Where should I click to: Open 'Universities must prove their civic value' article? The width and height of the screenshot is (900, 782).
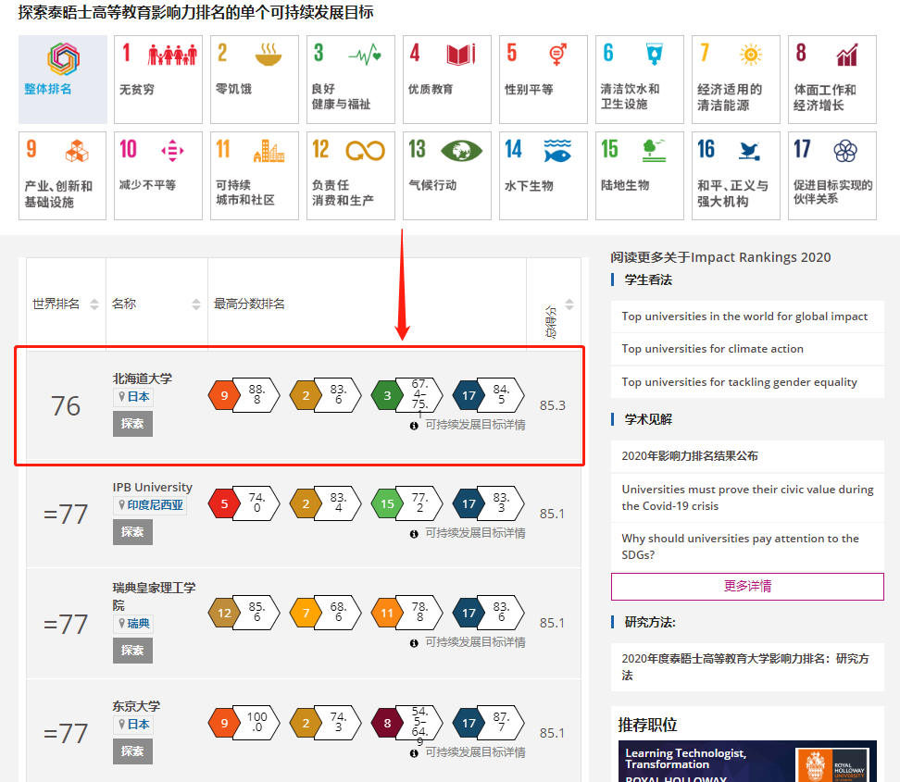747,498
